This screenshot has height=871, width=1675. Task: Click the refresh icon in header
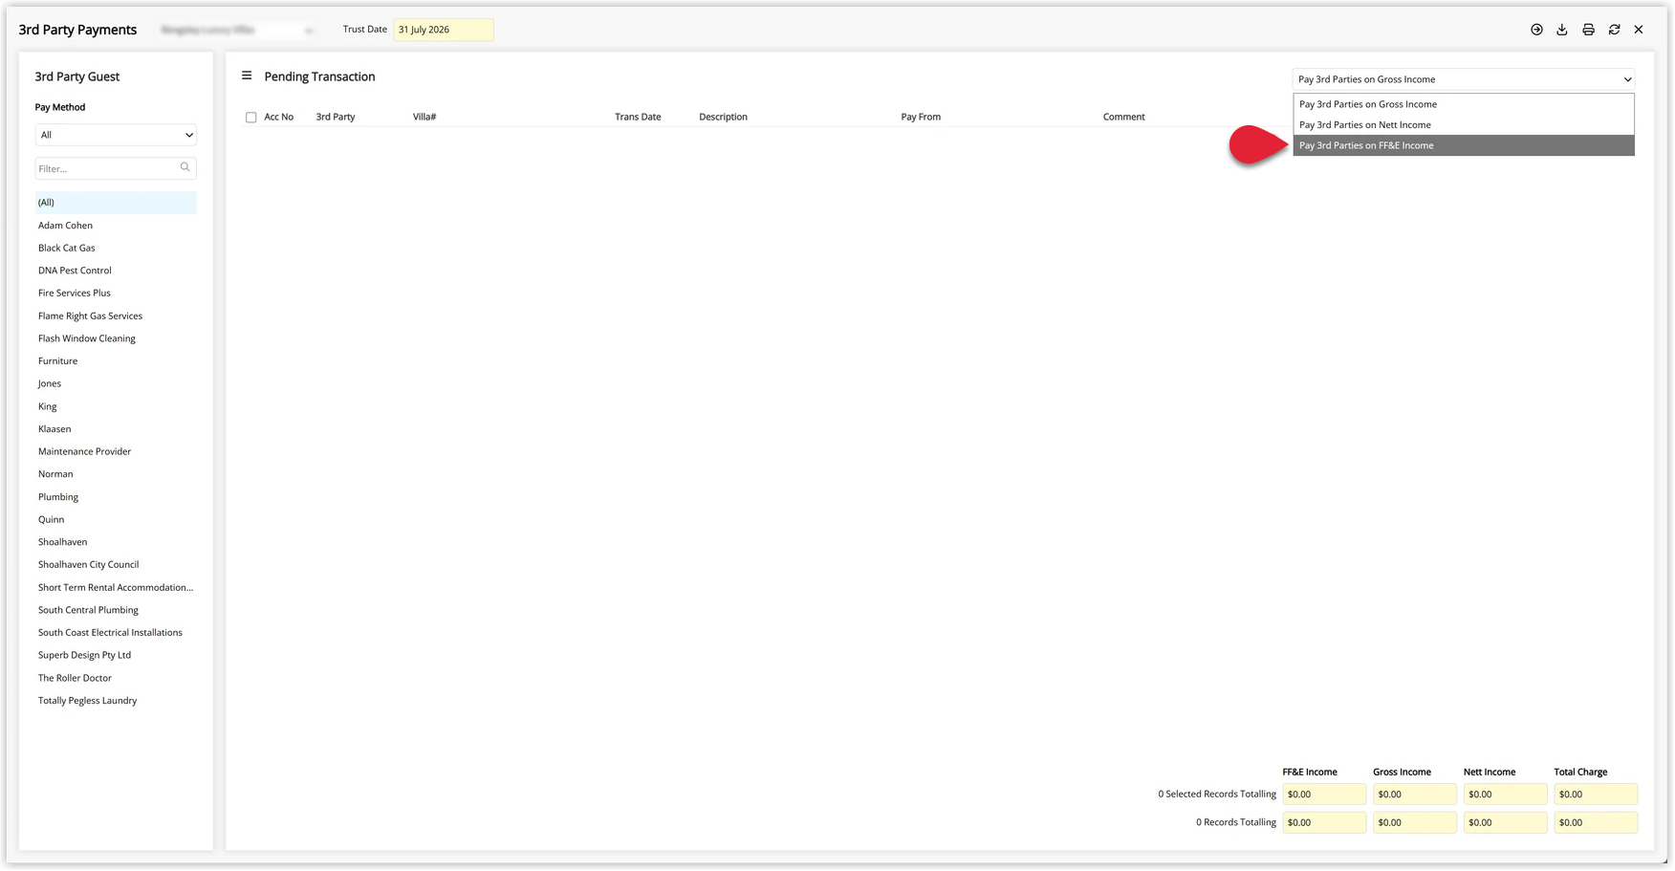coord(1614,30)
